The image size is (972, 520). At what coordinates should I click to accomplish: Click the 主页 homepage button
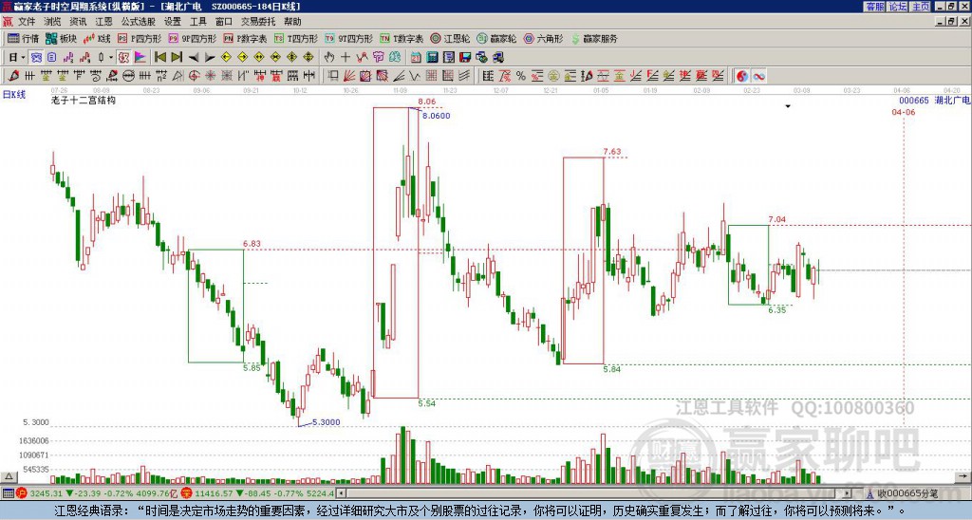921,7
